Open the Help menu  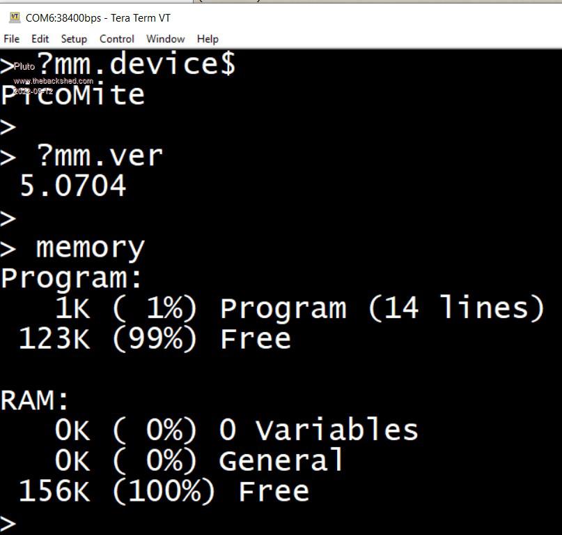208,39
